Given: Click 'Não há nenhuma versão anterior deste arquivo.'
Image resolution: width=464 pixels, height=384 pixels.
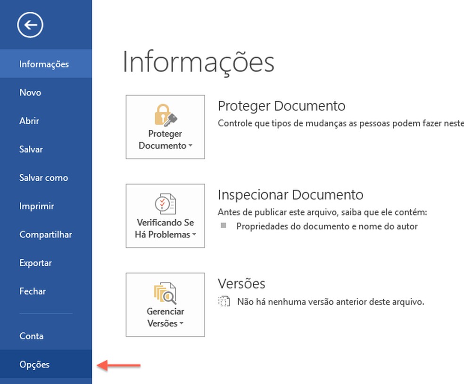Looking at the screenshot, I should [x=331, y=302].
